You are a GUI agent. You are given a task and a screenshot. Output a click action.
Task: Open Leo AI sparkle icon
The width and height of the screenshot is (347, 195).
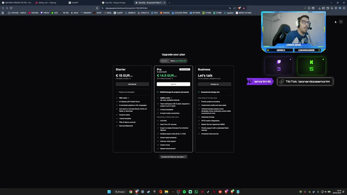[x=332, y=8]
